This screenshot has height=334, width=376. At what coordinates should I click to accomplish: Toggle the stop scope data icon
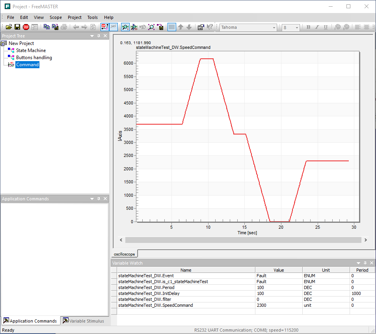tap(105, 27)
